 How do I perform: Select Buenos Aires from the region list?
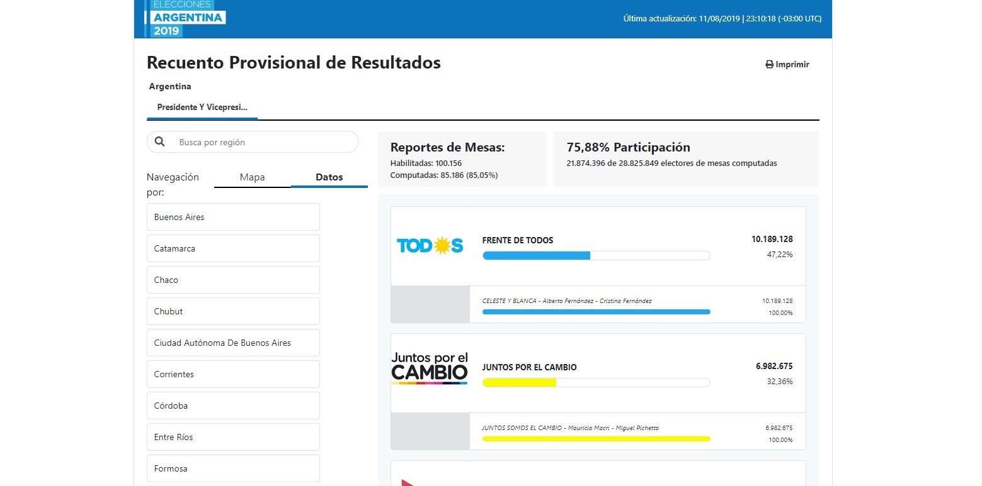[x=233, y=217]
